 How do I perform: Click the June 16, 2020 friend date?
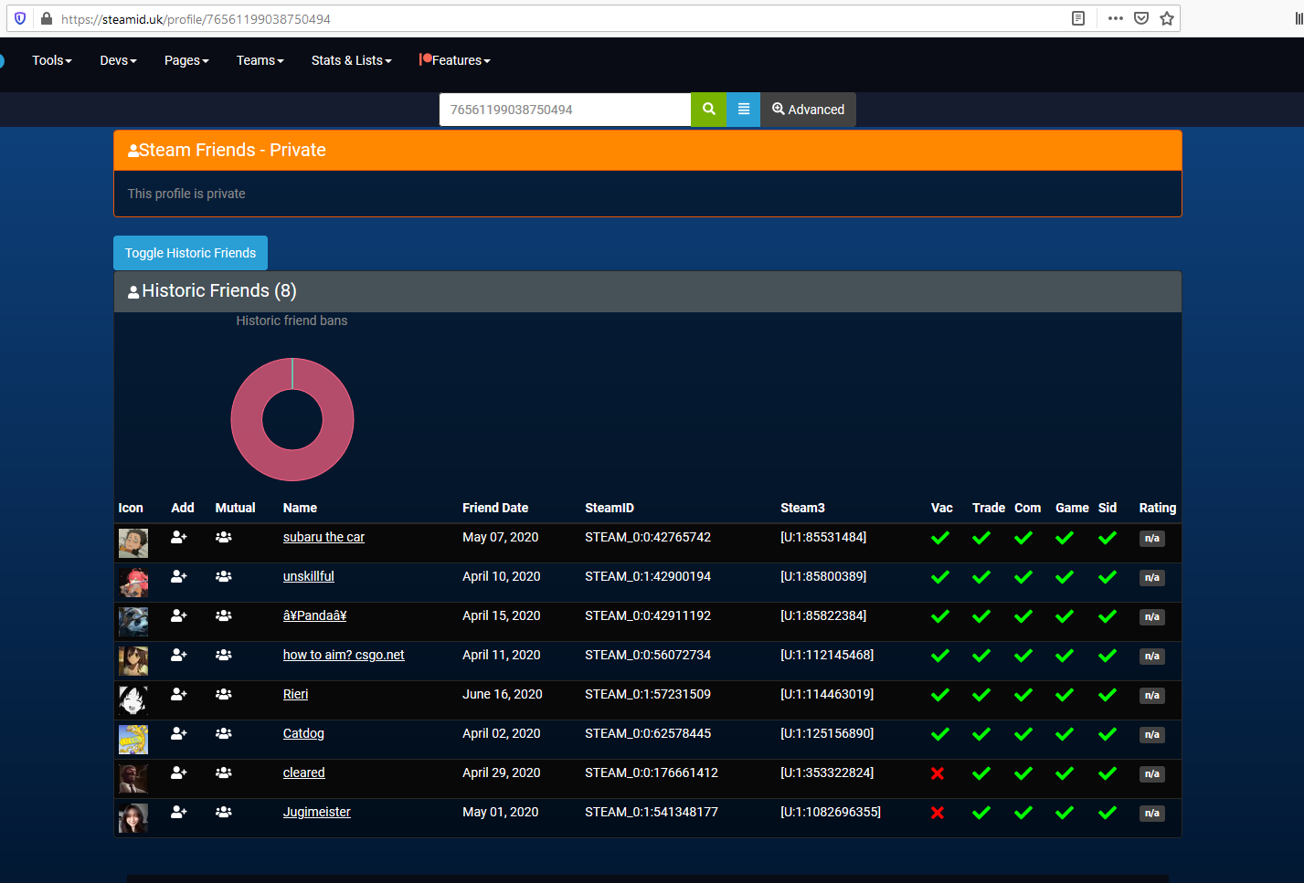pyautogui.click(x=503, y=694)
